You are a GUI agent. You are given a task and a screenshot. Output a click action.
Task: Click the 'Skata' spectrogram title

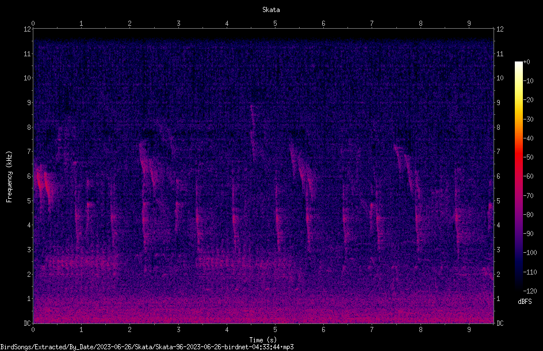(271, 10)
